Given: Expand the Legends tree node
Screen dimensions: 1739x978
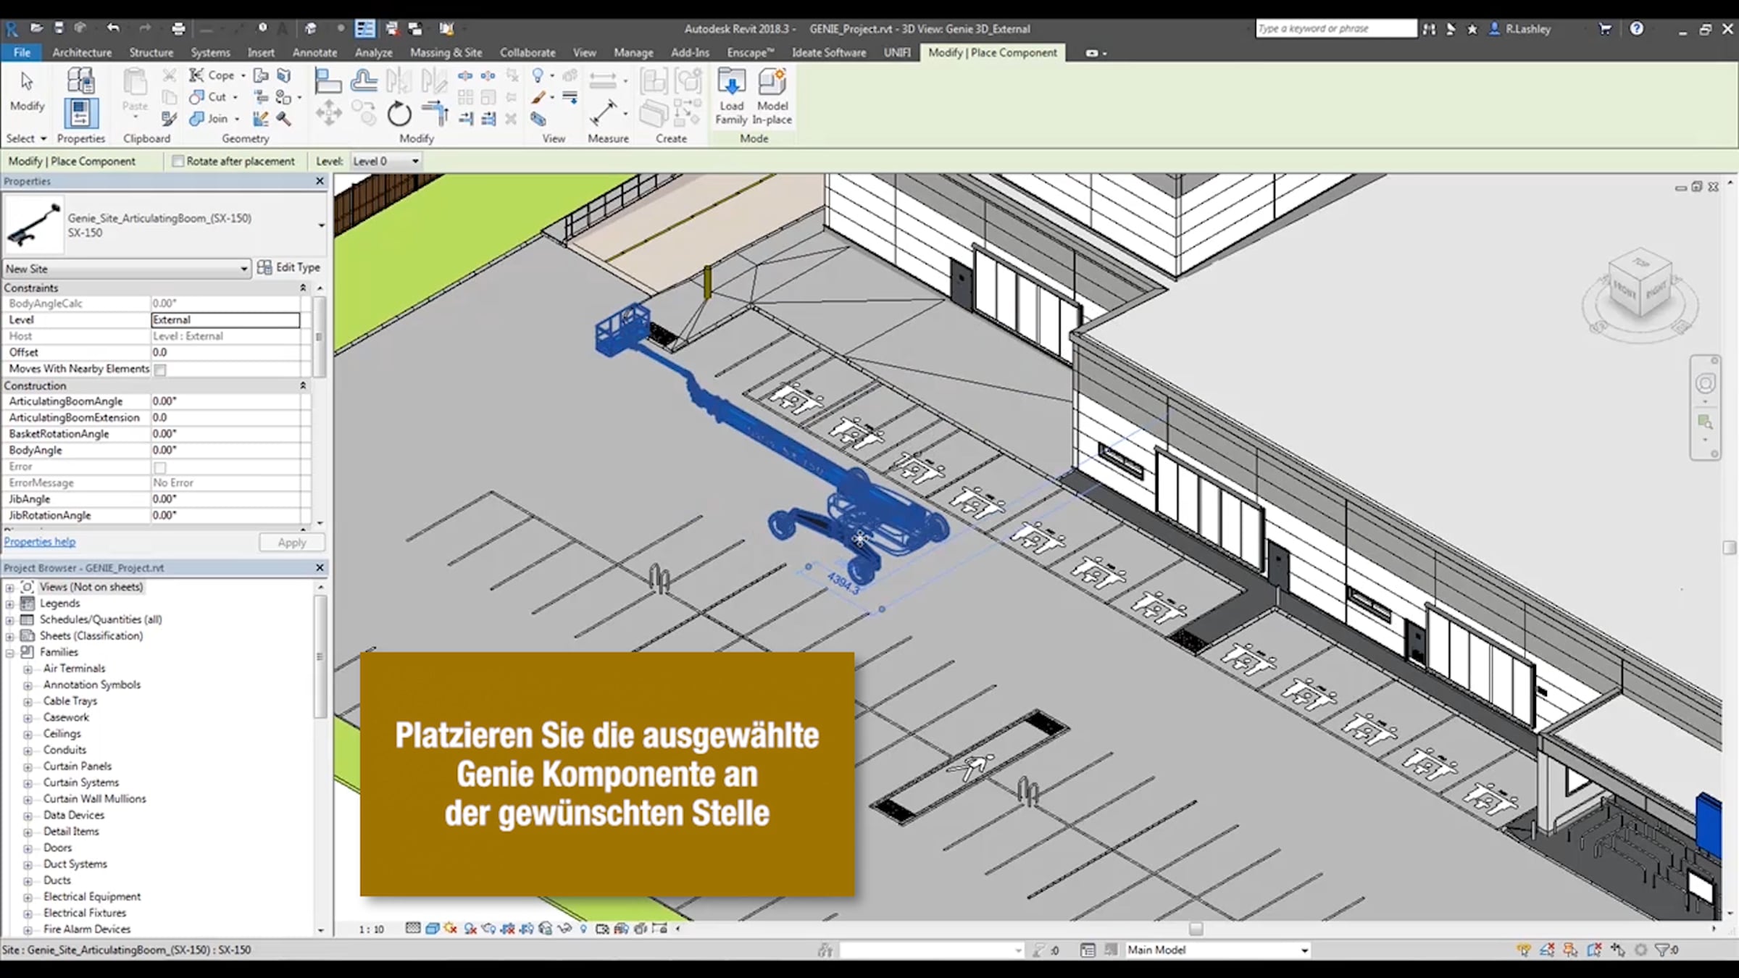Looking at the screenshot, I should click(x=9, y=603).
